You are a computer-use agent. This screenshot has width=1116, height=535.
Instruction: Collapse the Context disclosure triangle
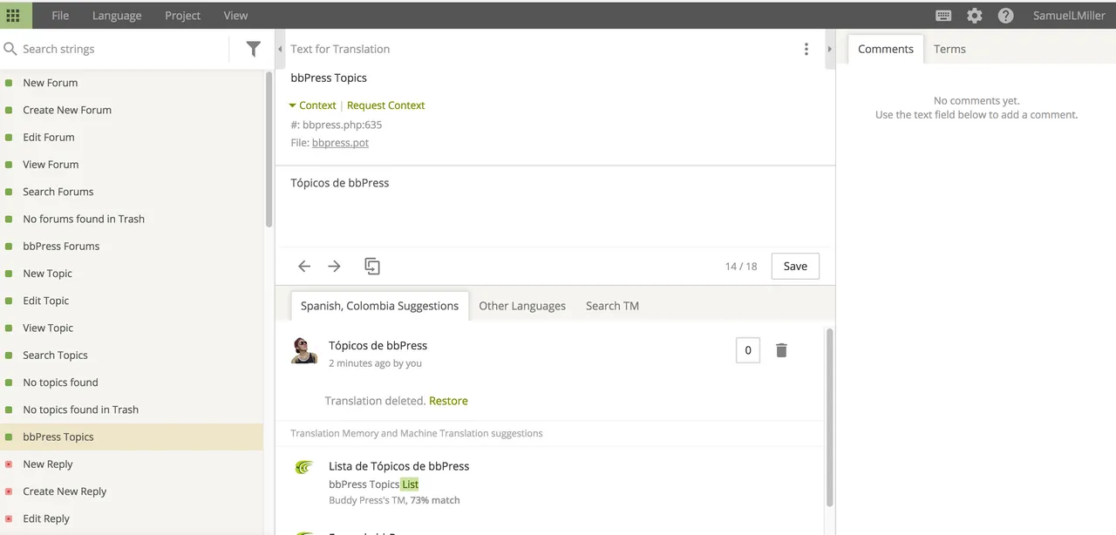[293, 105]
